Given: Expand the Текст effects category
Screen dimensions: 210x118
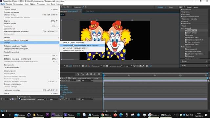Looking at the screenshot, I should [x=181, y=26].
